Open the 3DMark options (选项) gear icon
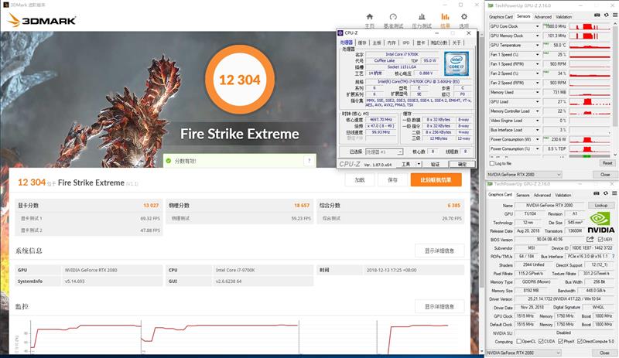This screenshot has width=619, height=358. coord(463,16)
